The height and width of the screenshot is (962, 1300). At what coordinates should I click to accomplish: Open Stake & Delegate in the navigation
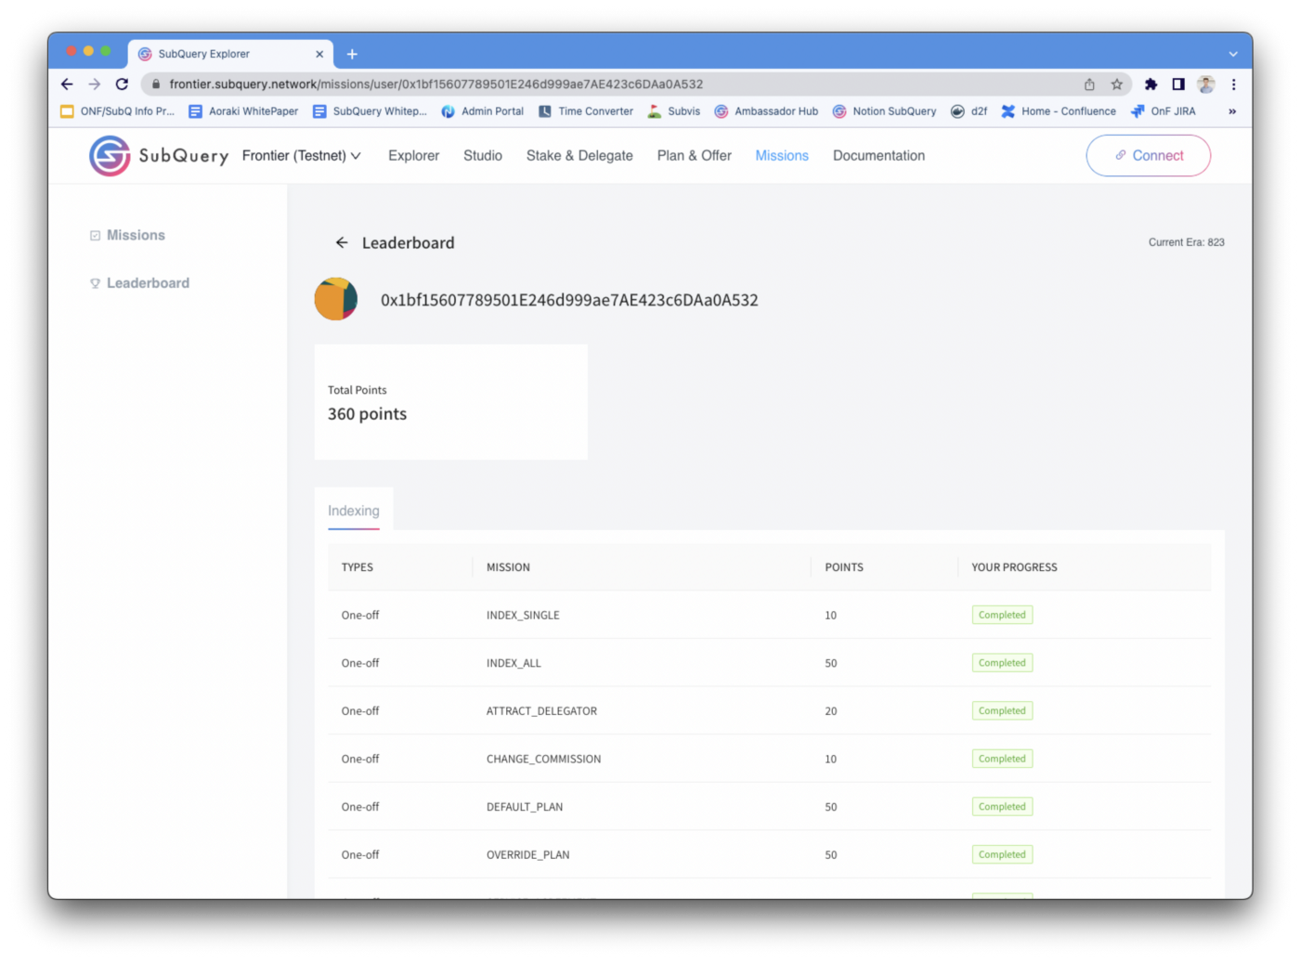579,156
